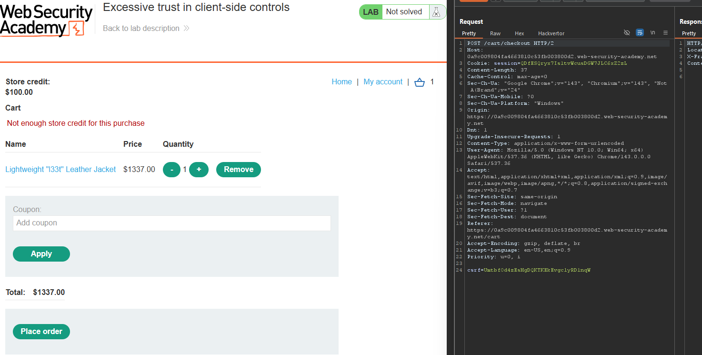This screenshot has width=702, height=355.
Task: Select the Pretty tab in Response panel
Action: [689, 33]
